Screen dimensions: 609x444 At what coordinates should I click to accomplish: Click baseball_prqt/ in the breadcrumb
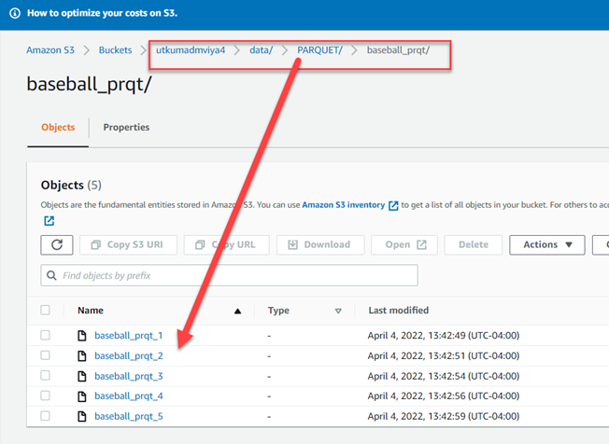click(x=398, y=50)
